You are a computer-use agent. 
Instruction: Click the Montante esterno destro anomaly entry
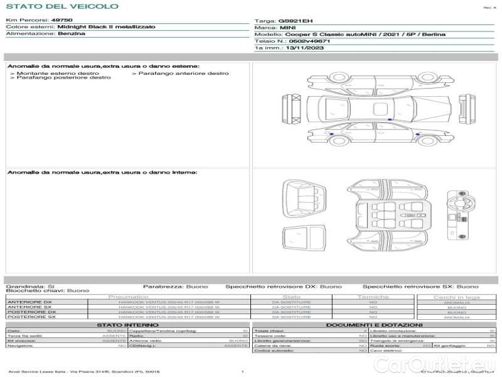pos(45,73)
